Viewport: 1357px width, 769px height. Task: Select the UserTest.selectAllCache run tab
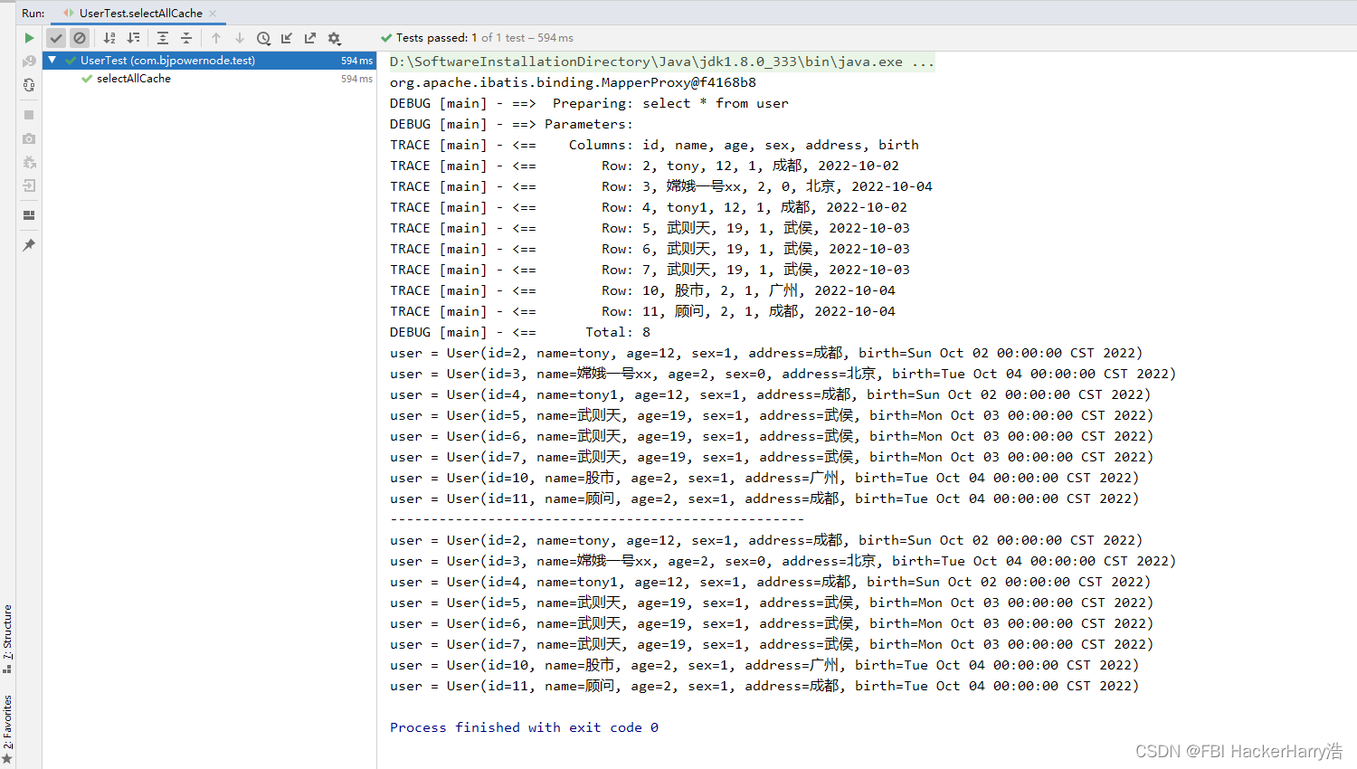140,14
